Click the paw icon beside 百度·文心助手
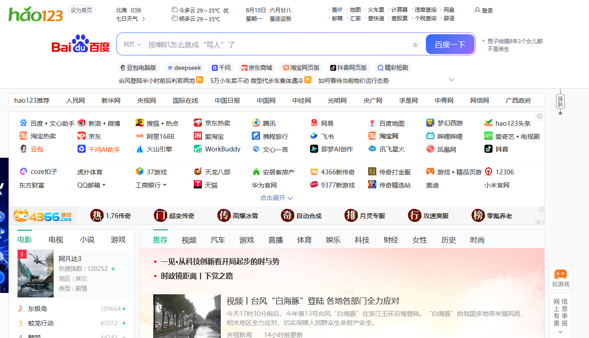This screenshot has height=338, width=589. click(x=23, y=123)
